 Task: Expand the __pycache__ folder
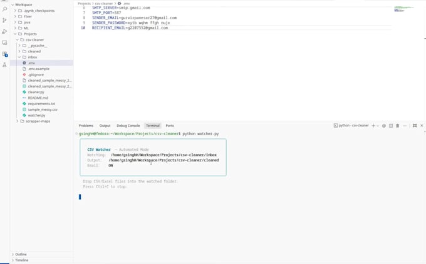[x=19, y=46]
